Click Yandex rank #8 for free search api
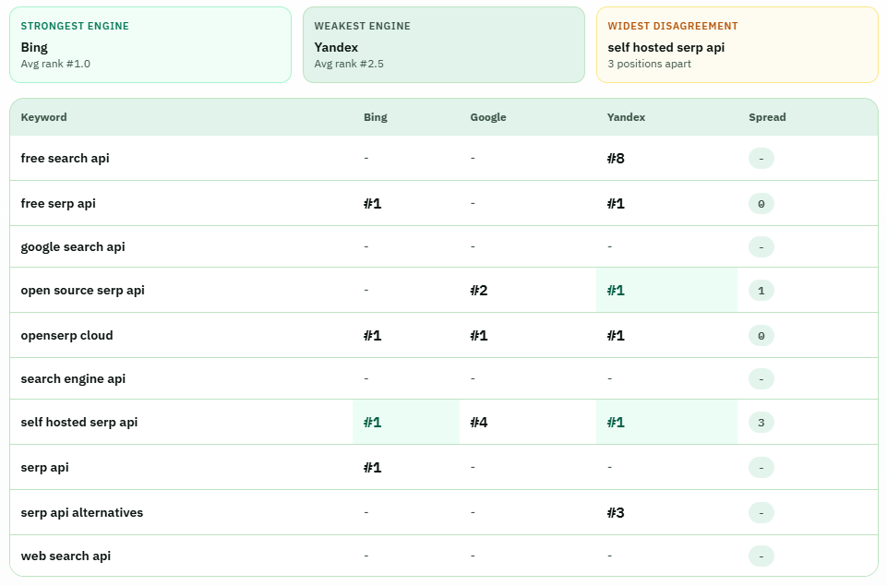Screen dimensions: 887x586 coord(616,159)
